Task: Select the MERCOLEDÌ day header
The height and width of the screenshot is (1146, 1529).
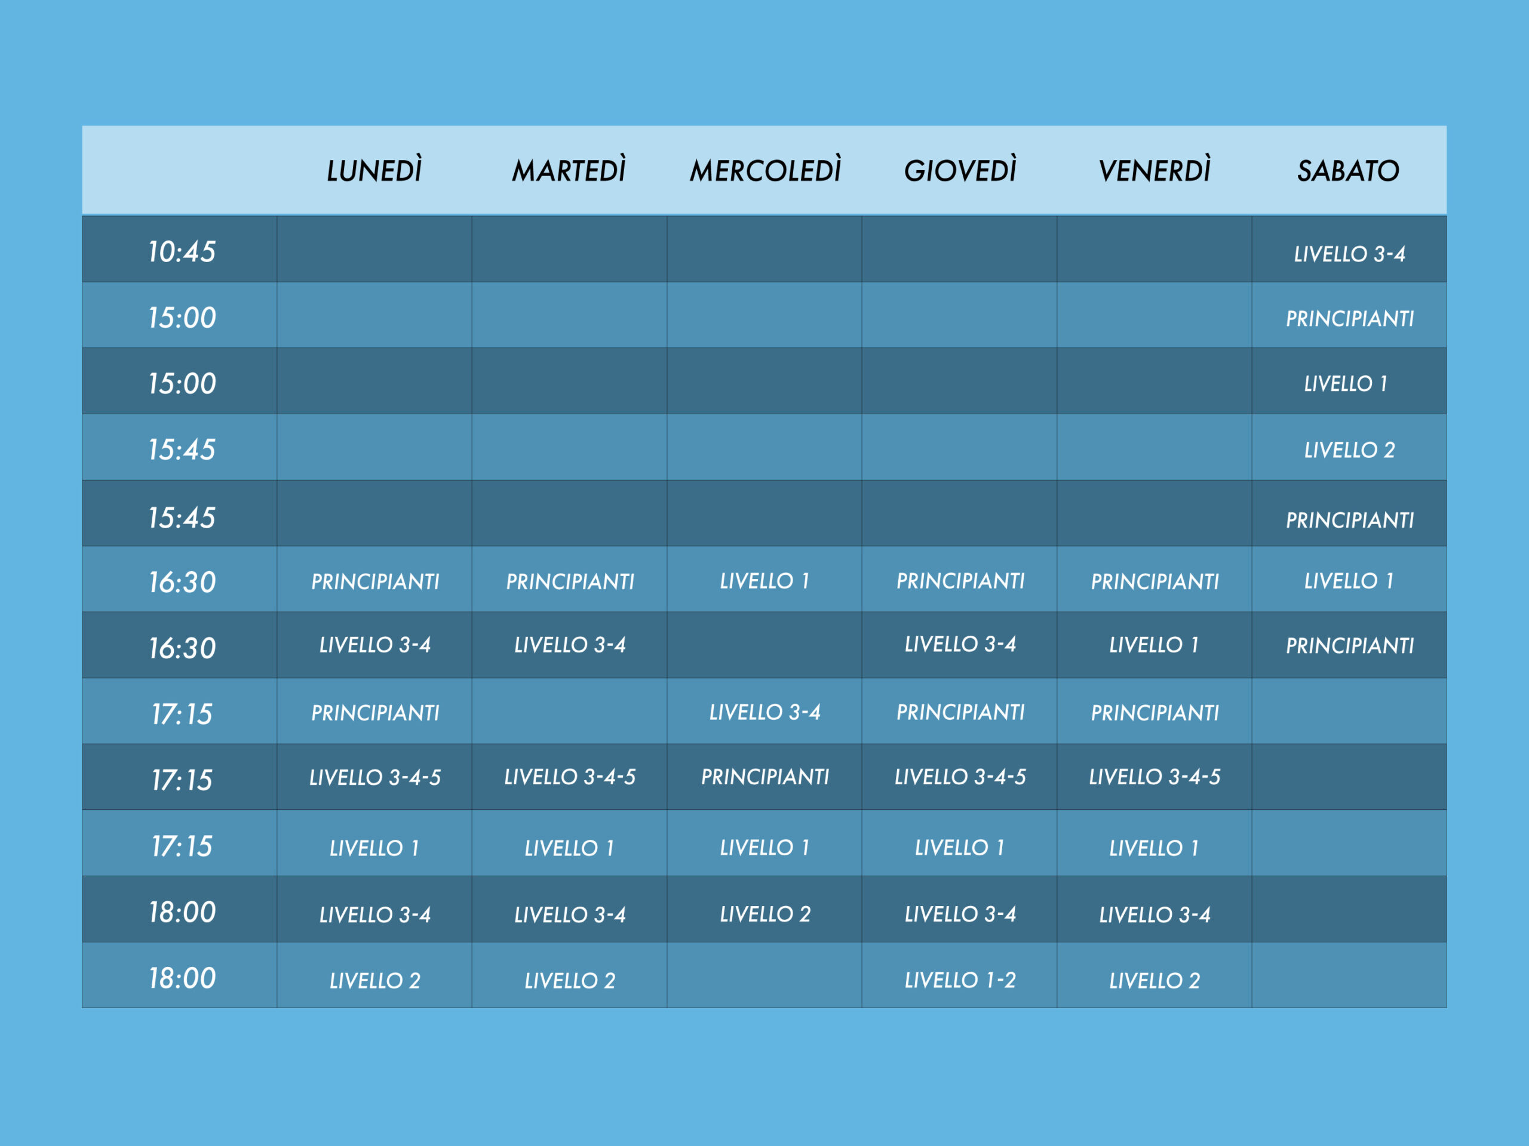Action: click(765, 171)
